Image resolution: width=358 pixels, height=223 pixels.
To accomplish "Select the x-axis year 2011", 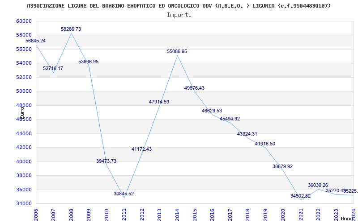I will 124,215.
